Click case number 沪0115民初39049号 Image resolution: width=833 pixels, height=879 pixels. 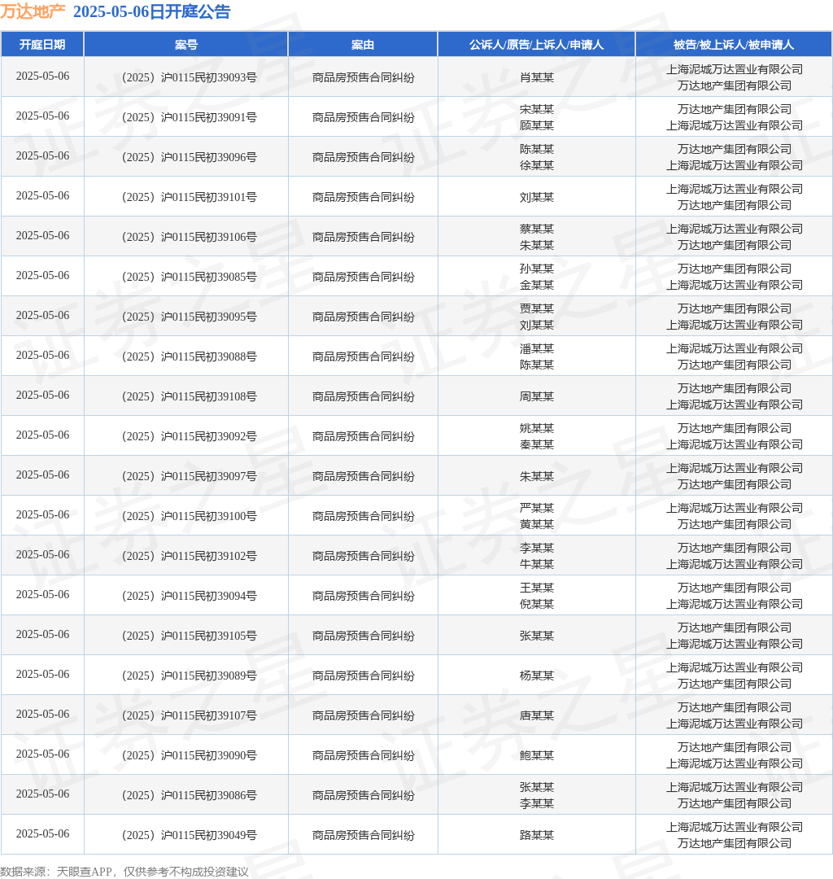pyautogui.click(x=190, y=834)
